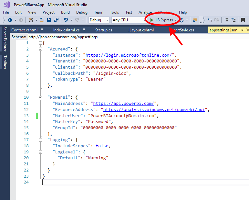
Task: Open the Edit menu
Action: [18, 12]
